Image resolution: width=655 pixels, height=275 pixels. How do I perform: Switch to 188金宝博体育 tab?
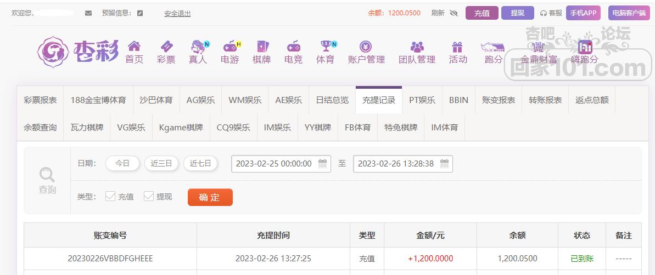tap(98, 100)
